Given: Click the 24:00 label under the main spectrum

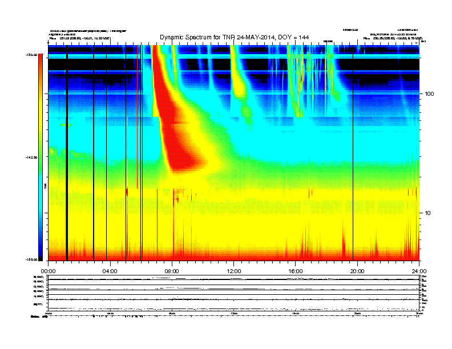Looking at the screenshot, I should pyautogui.click(x=419, y=271).
